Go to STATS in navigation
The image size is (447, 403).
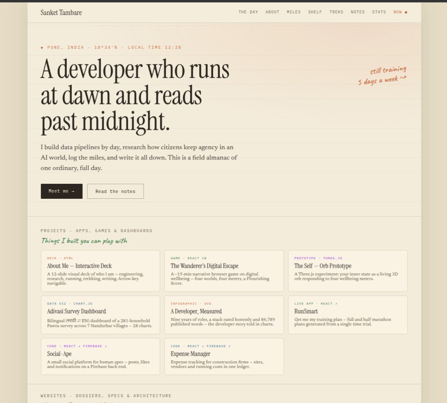click(379, 12)
